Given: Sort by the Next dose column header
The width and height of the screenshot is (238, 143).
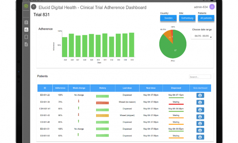Looking at the screenshot, I should [x=151, y=88].
